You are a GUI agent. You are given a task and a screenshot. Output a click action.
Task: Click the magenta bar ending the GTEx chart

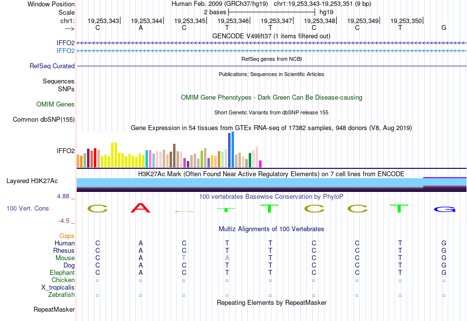click(x=261, y=164)
